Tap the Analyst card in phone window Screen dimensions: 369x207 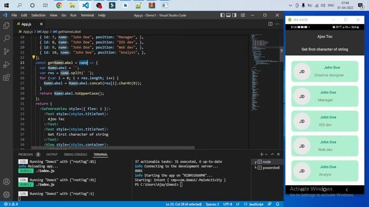[325, 171]
